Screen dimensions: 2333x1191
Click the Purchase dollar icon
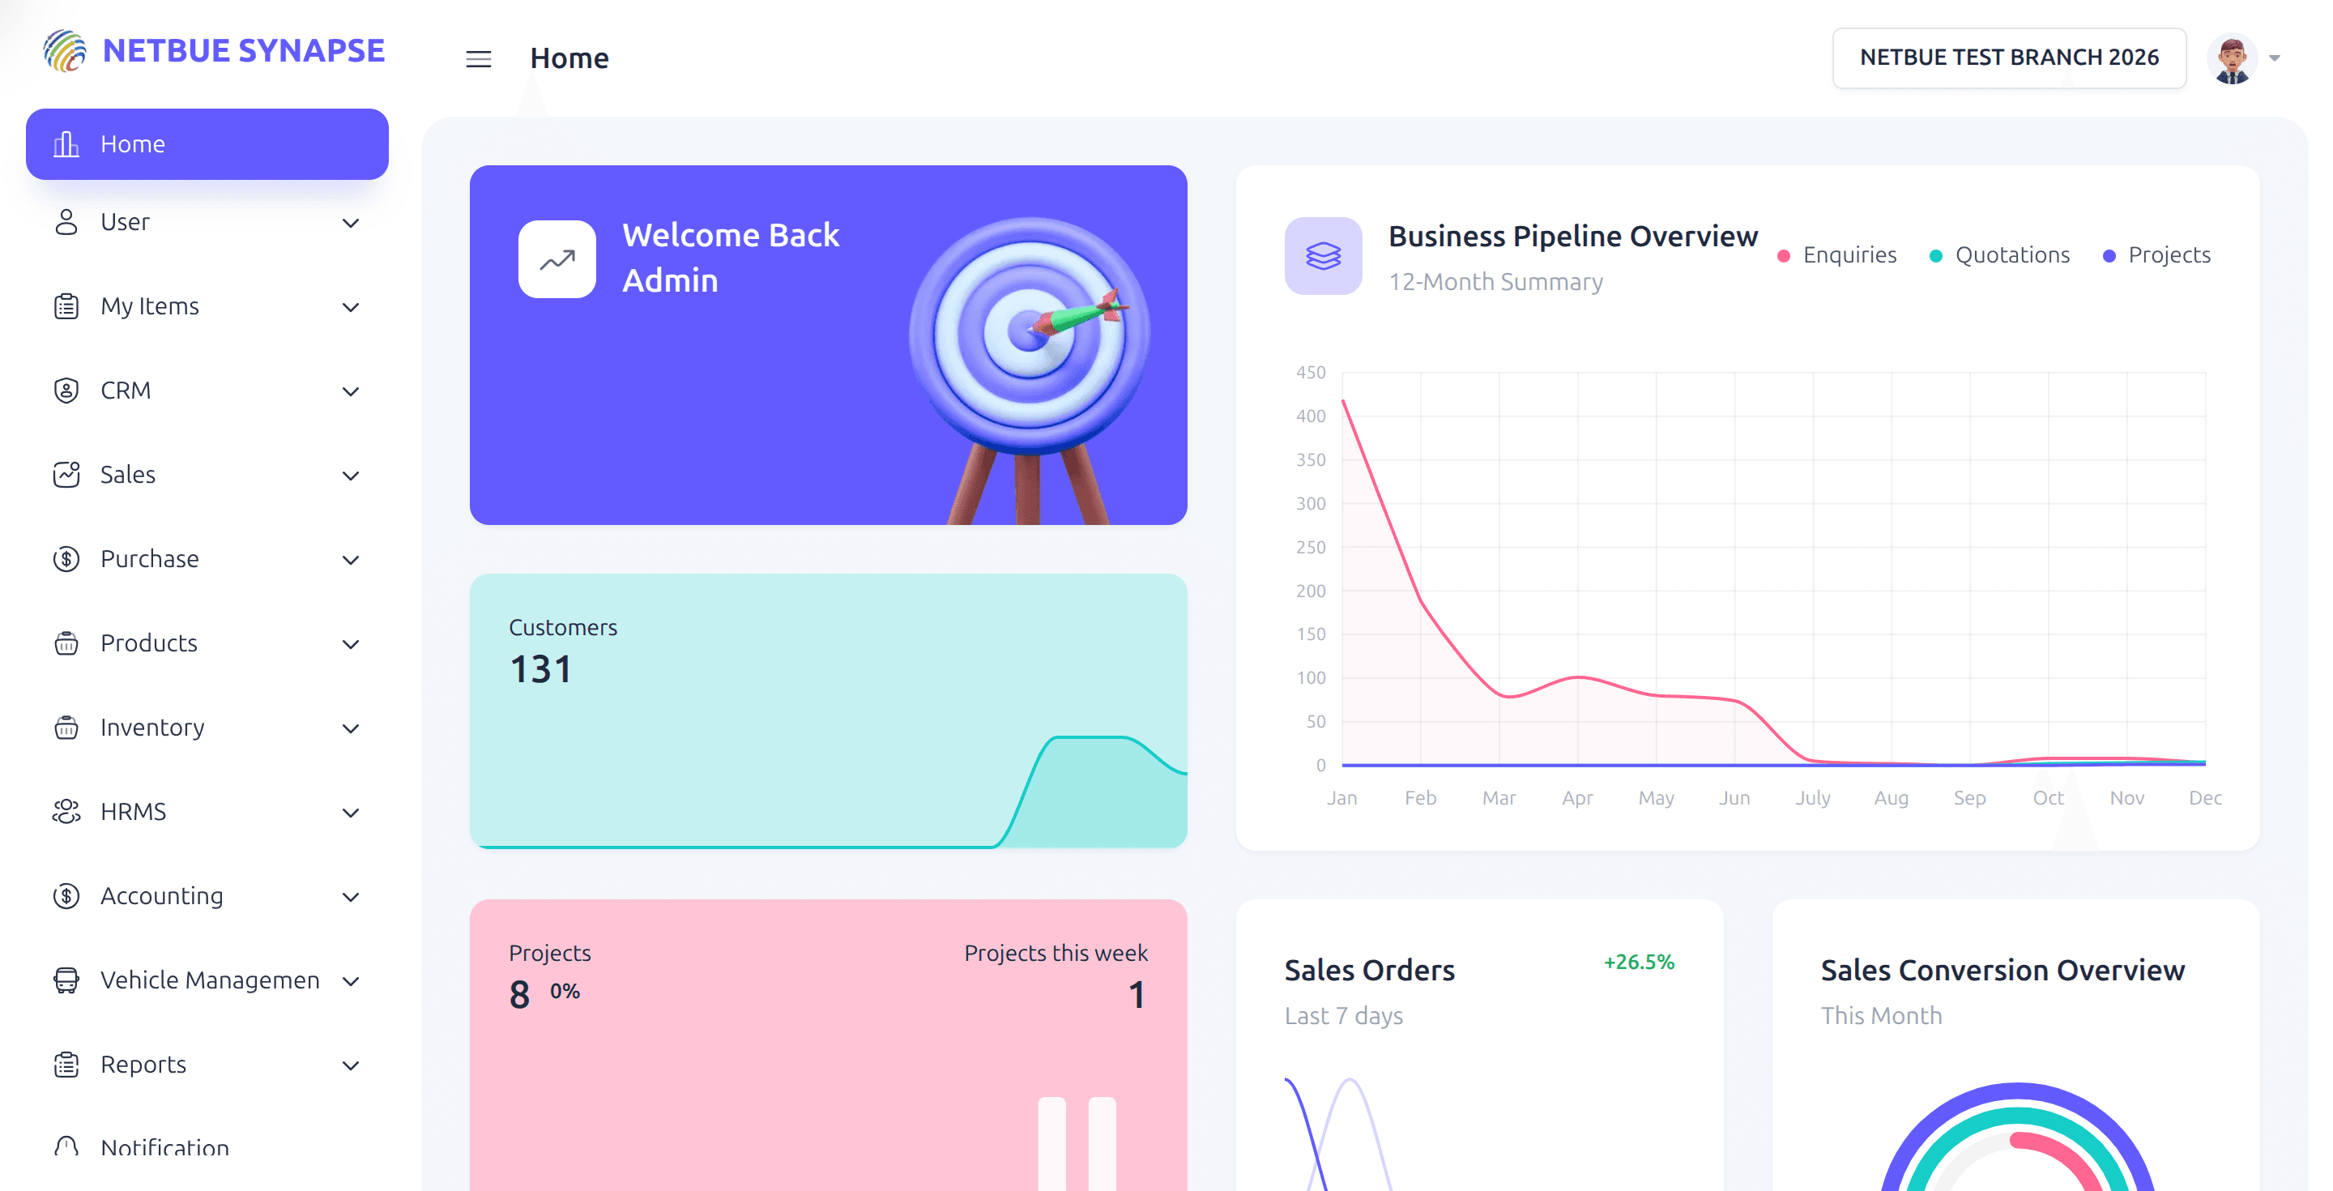coord(66,559)
